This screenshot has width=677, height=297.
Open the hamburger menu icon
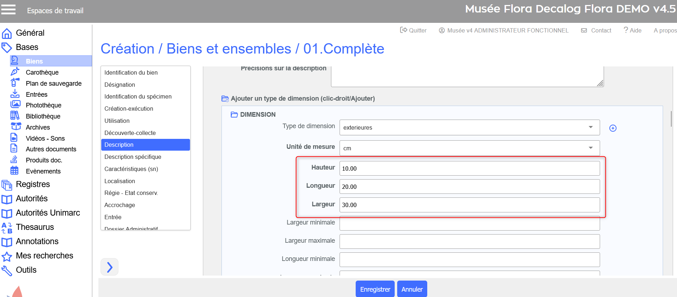pos(8,10)
